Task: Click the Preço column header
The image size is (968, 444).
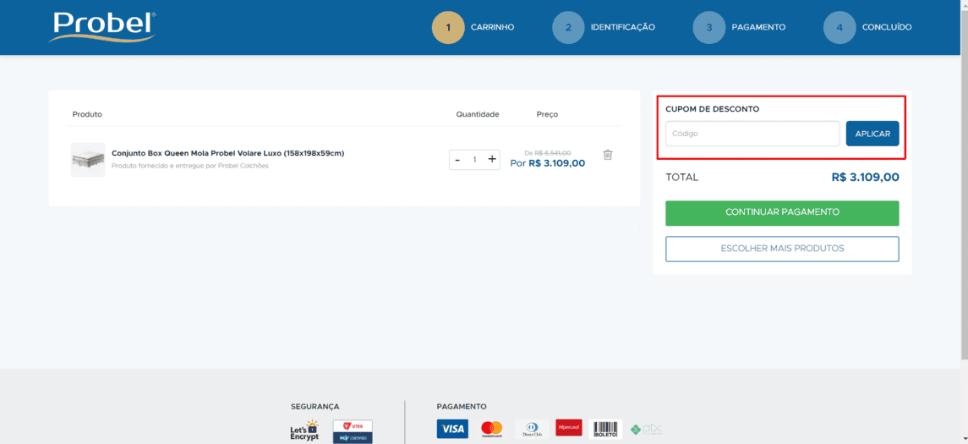Action: (547, 114)
